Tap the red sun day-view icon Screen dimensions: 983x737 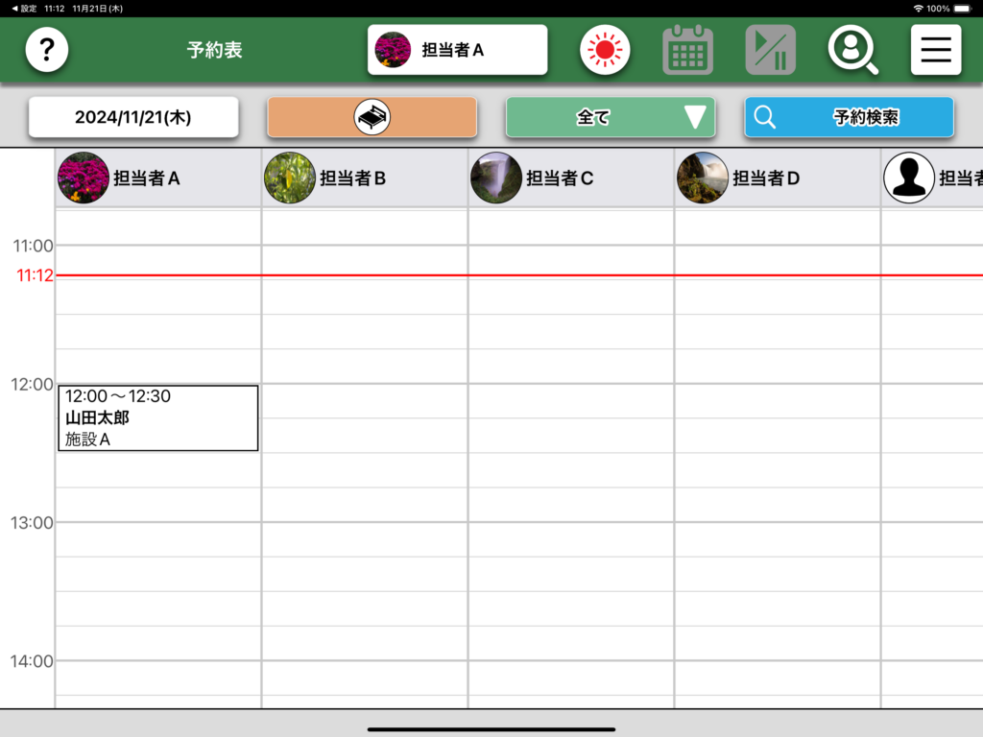click(605, 50)
